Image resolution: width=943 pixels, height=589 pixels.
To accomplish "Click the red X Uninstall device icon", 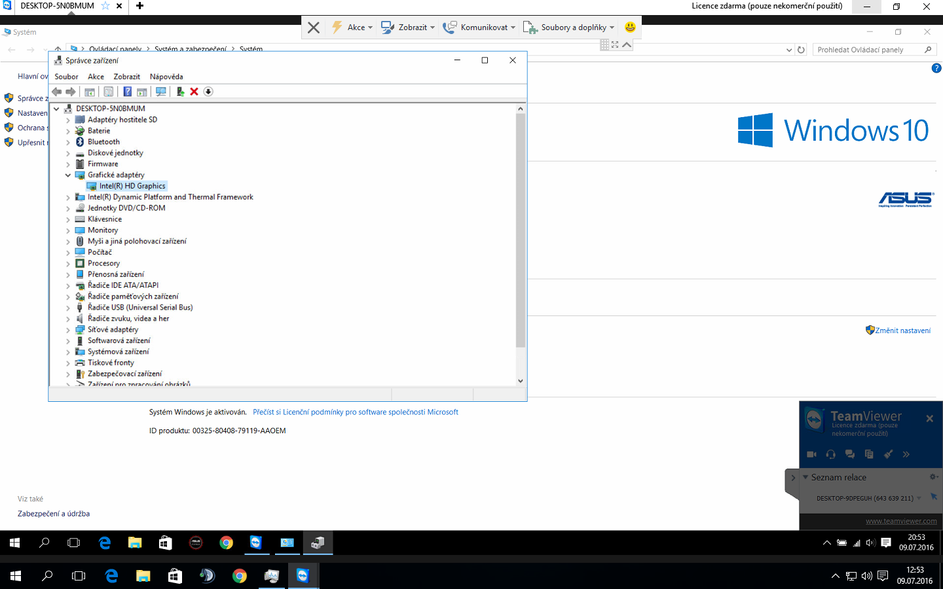I will (x=194, y=92).
